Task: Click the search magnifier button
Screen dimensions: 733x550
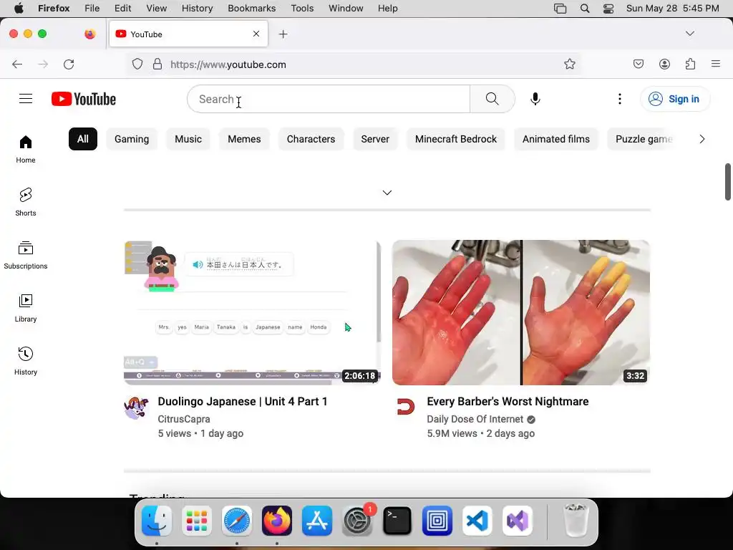Action: click(492, 99)
